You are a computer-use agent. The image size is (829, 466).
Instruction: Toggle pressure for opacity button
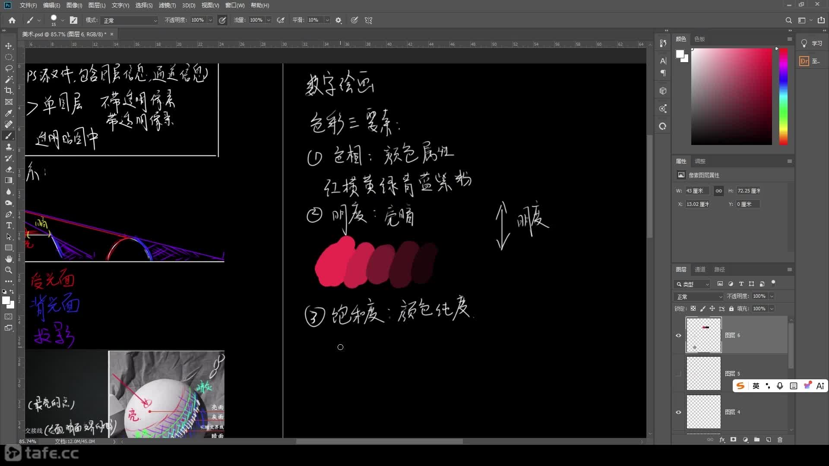pos(222,20)
